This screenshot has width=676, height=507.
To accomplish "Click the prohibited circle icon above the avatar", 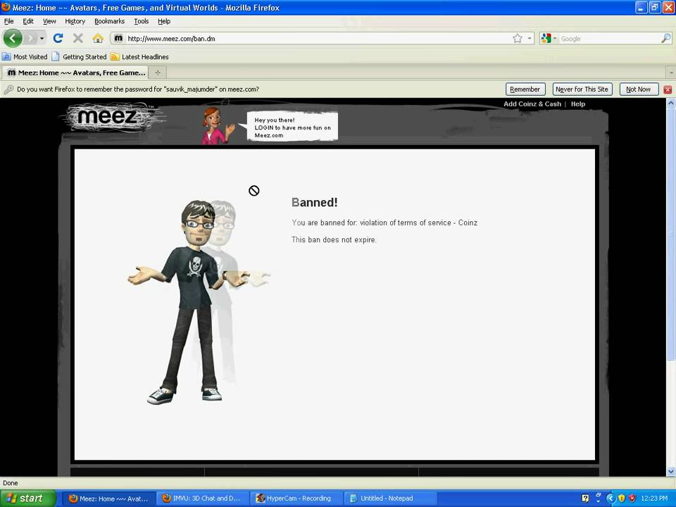I will pyautogui.click(x=254, y=191).
